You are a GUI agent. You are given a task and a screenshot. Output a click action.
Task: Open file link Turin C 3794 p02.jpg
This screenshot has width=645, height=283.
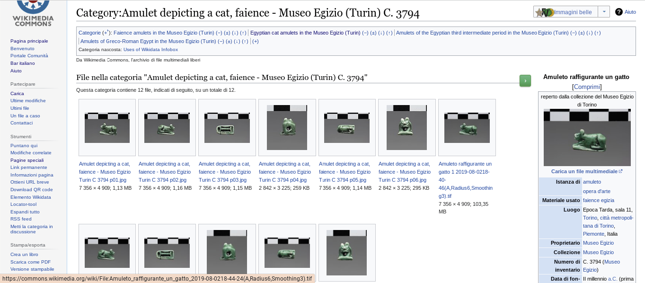pos(165,171)
